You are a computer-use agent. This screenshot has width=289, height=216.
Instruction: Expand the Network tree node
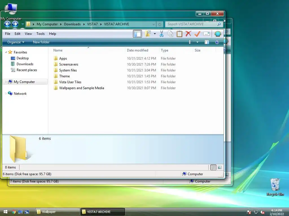[x=6, y=93]
